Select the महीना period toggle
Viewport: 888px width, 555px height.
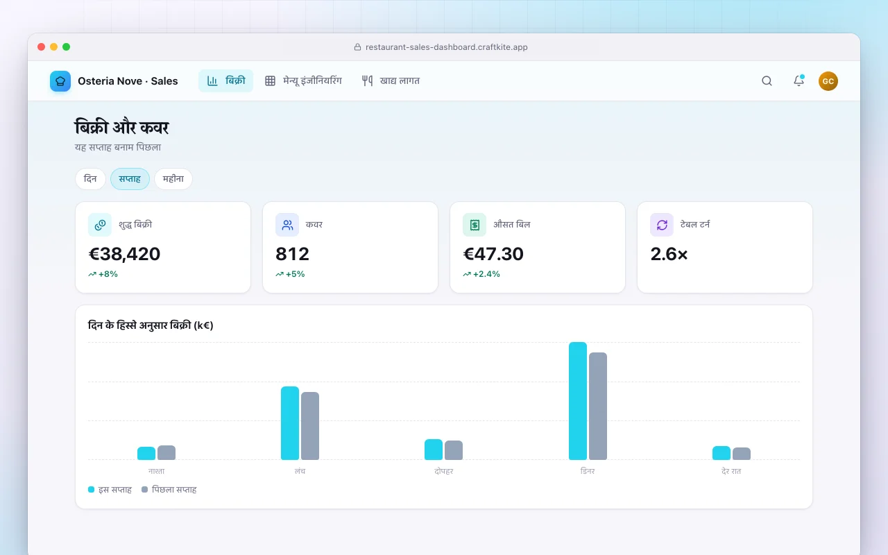click(173, 179)
